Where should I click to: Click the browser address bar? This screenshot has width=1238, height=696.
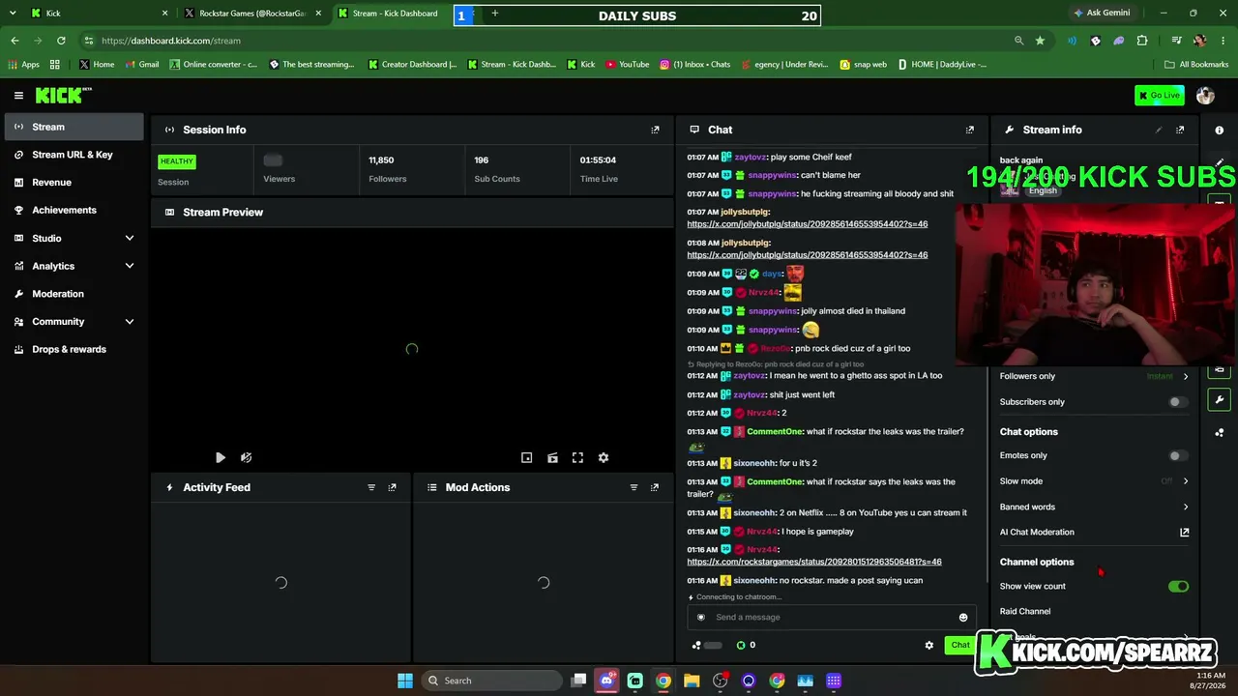[x=542, y=41]
